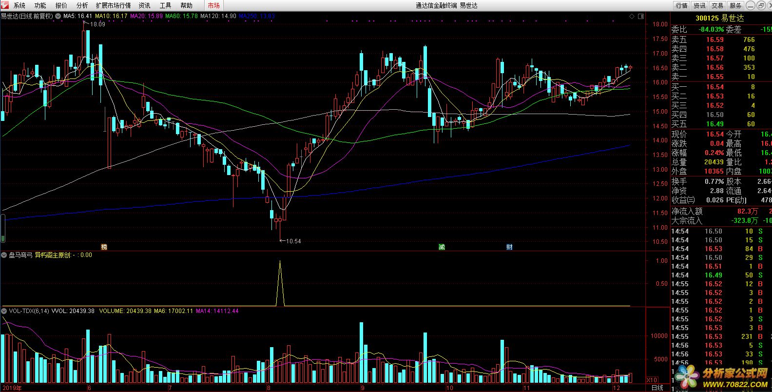This screenshot has width=772, height=392.
Task: Click the stock title 300125 易世达
Action: (x=720, y=18)
